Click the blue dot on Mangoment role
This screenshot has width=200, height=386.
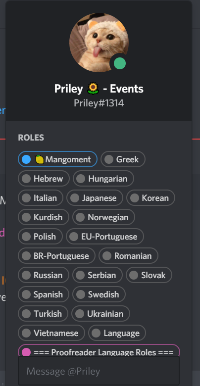click(x=26, y=159)
